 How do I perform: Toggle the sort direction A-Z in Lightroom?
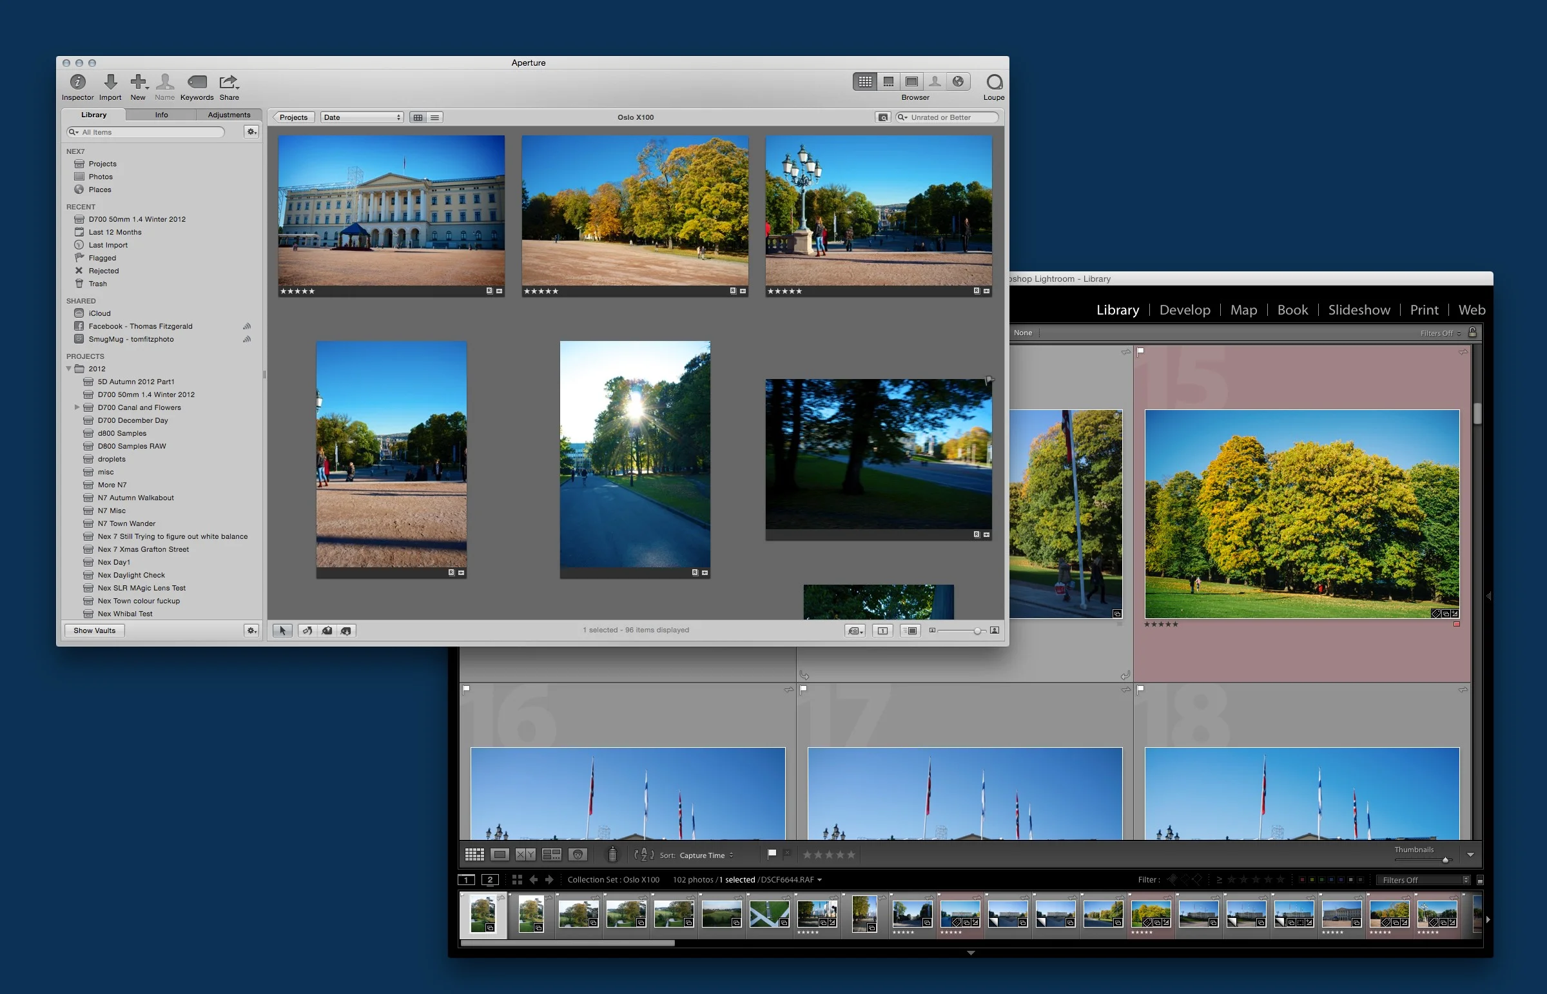click(643, 854)
